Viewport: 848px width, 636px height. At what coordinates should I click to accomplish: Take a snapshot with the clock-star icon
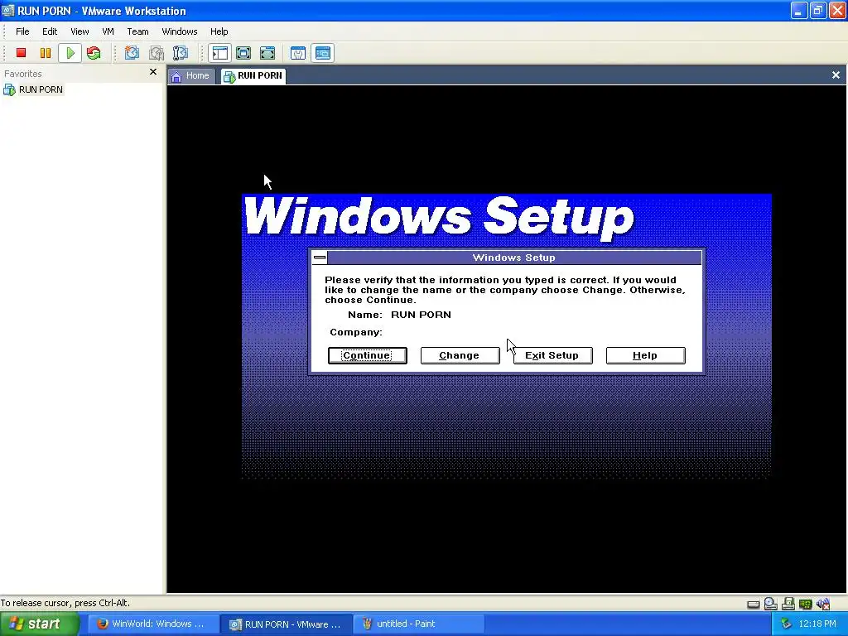(x=132, y=53)
